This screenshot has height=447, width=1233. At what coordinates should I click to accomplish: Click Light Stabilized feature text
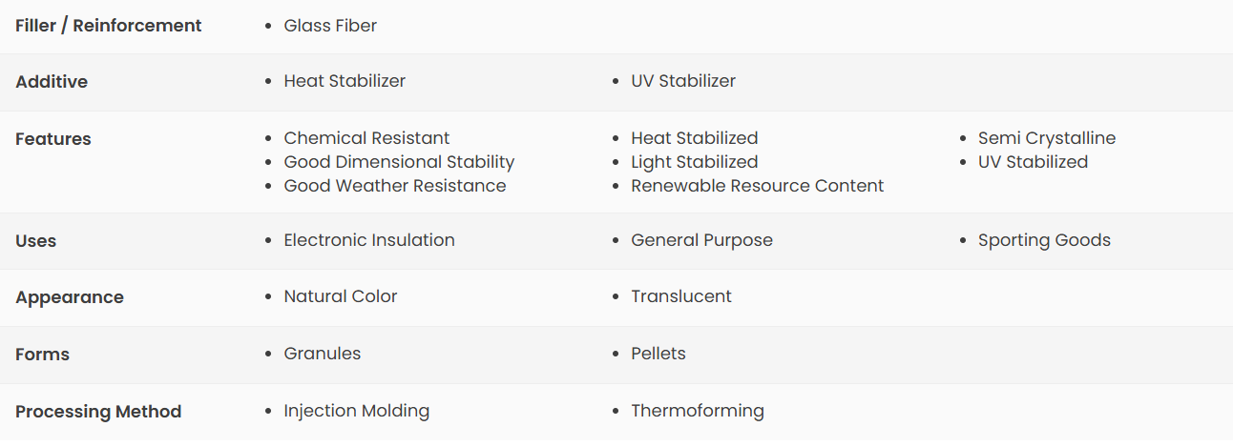pos(695,162)
